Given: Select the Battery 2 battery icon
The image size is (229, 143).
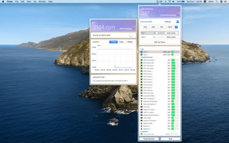Looking at the screenshot, I should (141, 129).
